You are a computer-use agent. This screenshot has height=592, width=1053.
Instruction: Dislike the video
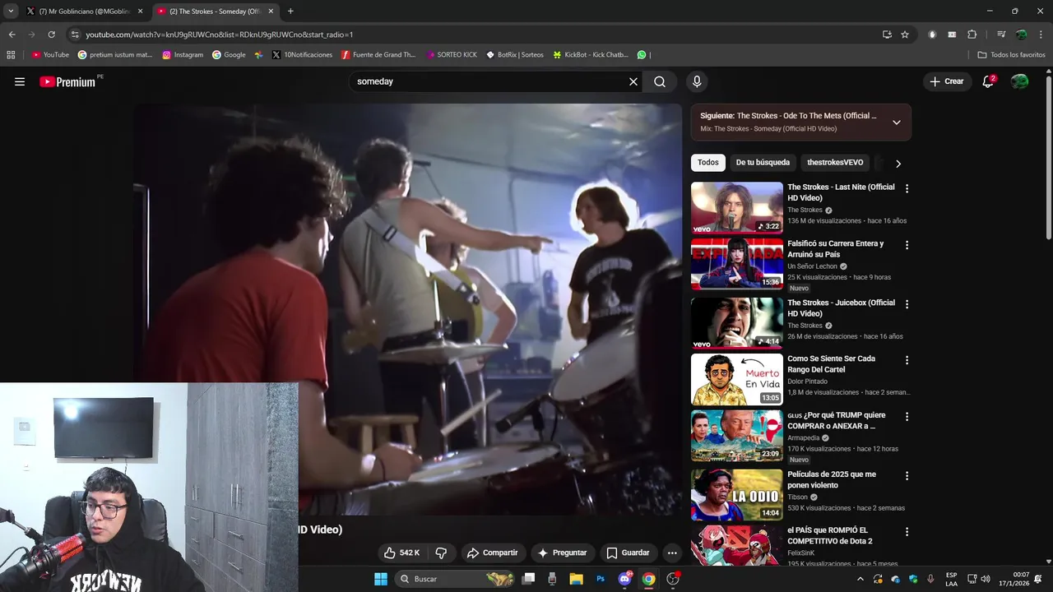click(x=441, y=553)
